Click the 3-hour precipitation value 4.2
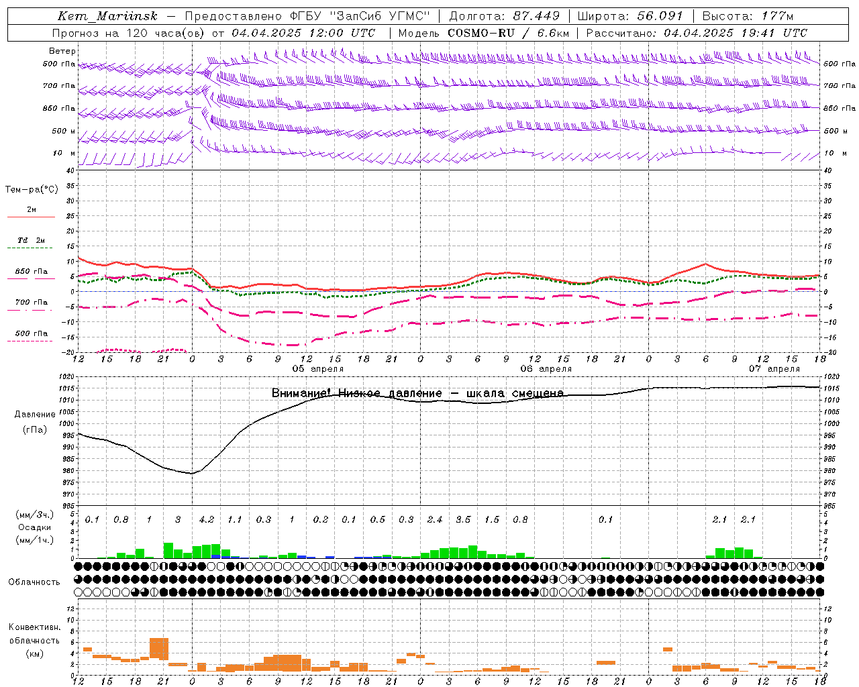This screenshot has width=859, height=687. pyautogui.click(x=207, y=519)
